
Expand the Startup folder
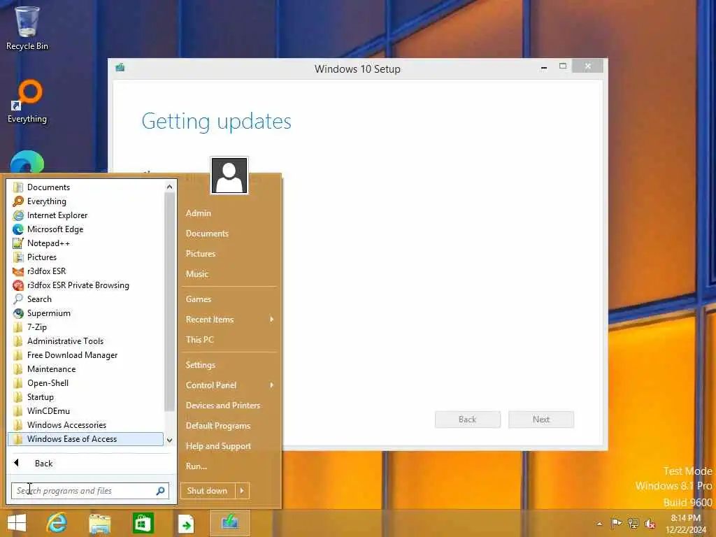[86, 397]
